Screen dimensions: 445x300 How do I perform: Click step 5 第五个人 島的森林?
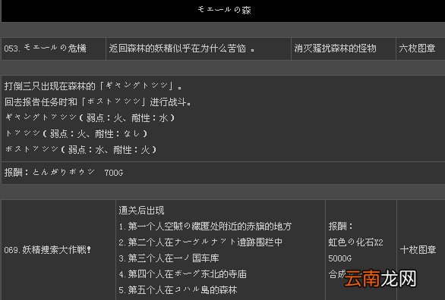[x=178, y=289]
